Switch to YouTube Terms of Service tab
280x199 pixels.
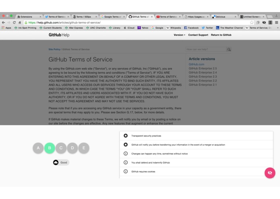(168, 17)
